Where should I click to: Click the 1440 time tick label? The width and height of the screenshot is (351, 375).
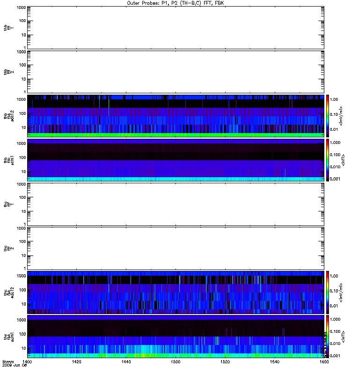(x=126, y=361)
